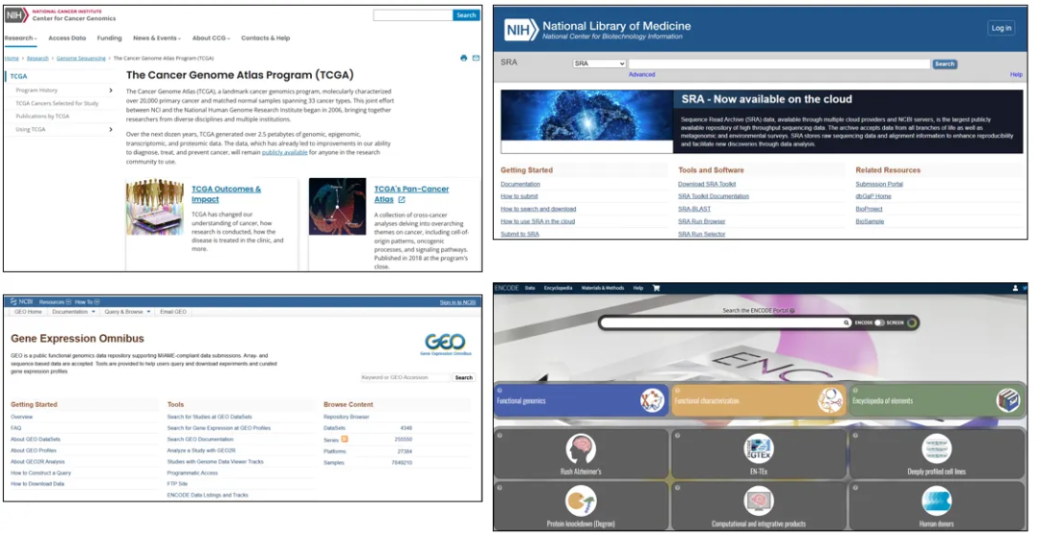1040x537 pixels.
Task: Open the GEO Query & Browse dropdown
Action: tap(127, 312)
